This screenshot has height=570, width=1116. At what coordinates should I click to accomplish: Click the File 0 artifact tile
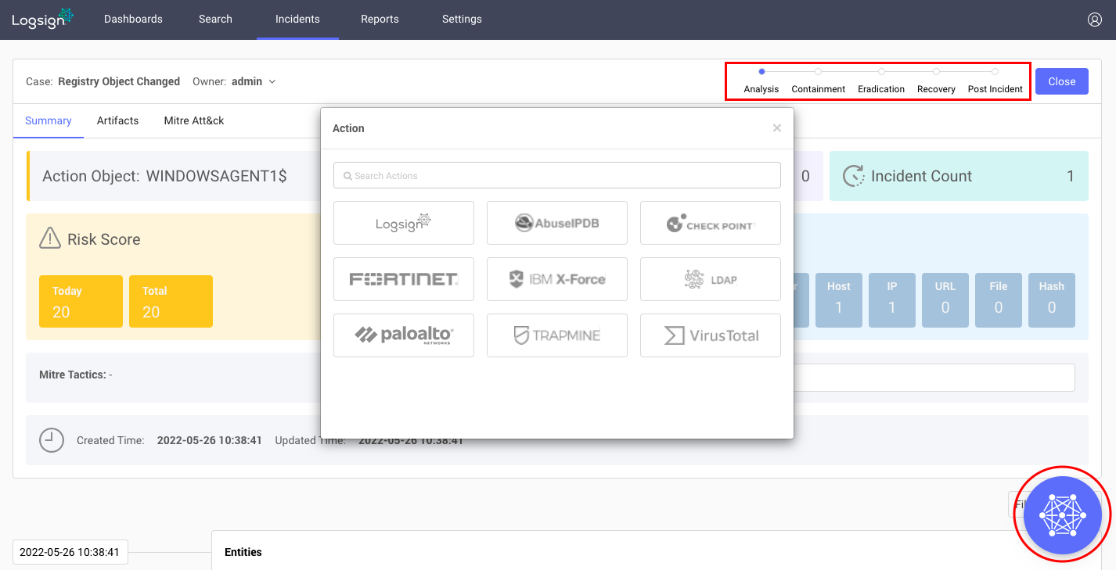coord(999,300)
